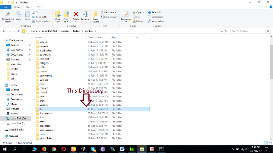The width and height of the screenshot is (273, 153).
Task: Go up one folder level arrow
Action: pyautogui.click(x=19, y=31)
